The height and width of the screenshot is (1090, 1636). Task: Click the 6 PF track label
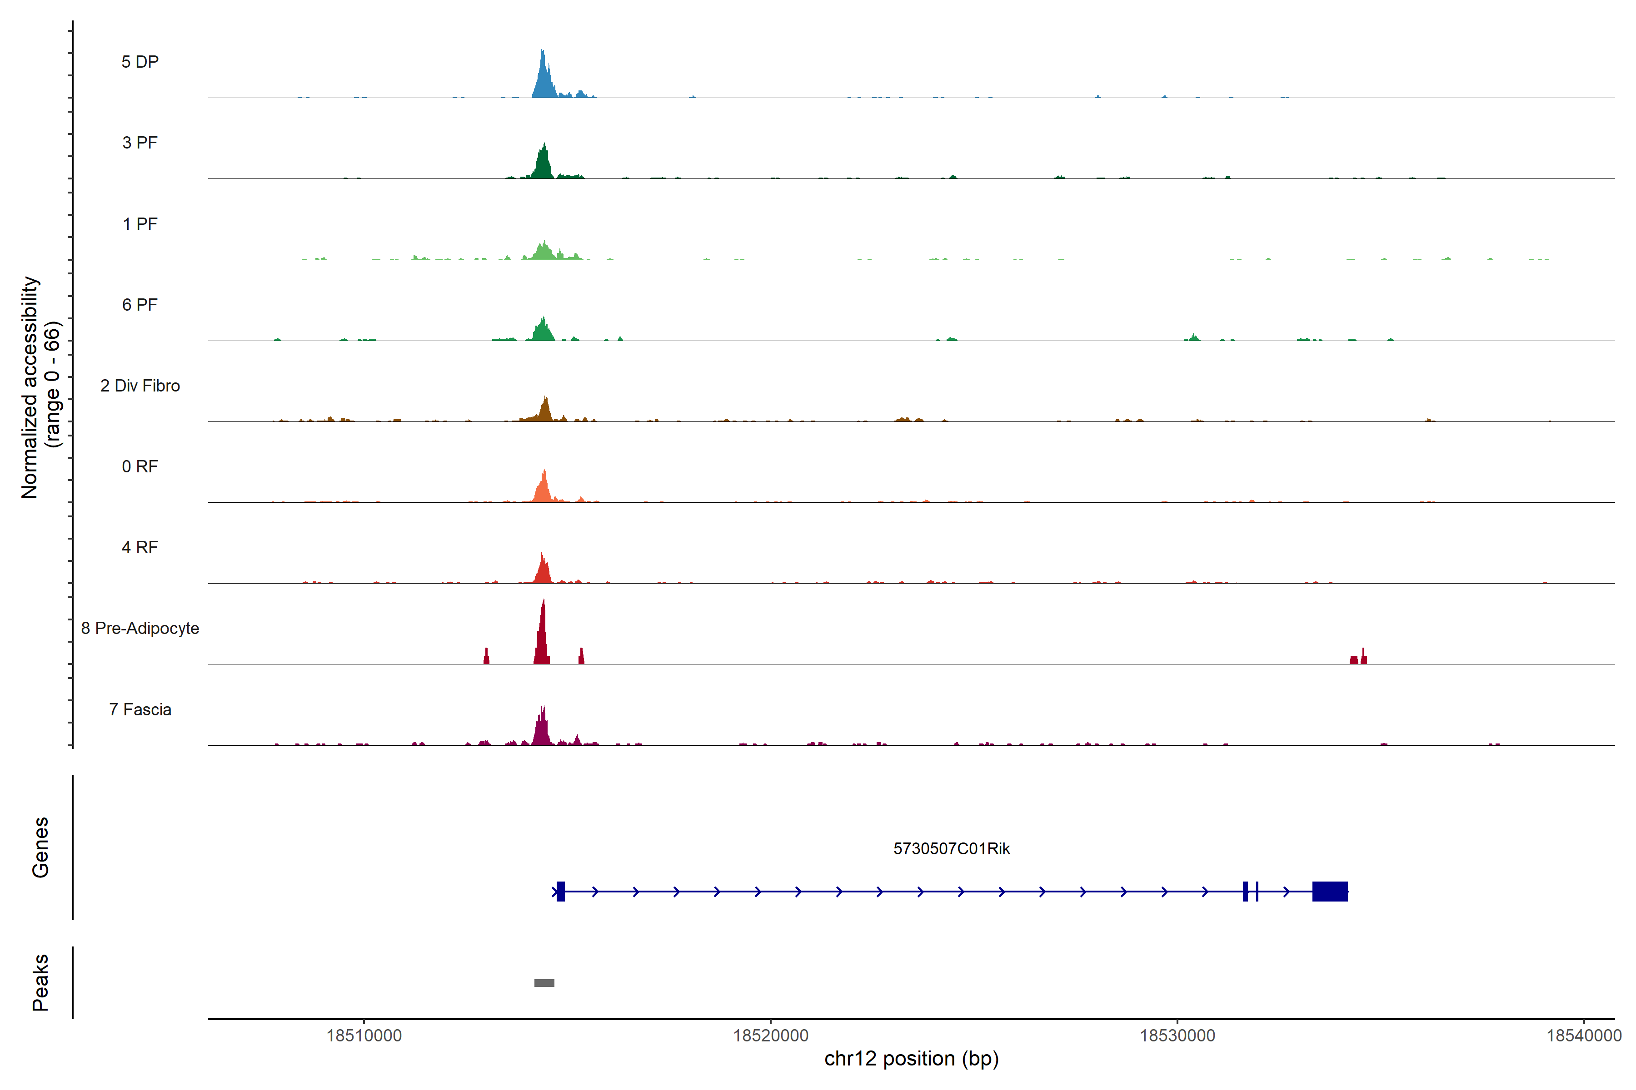click(x=140, y=304)
